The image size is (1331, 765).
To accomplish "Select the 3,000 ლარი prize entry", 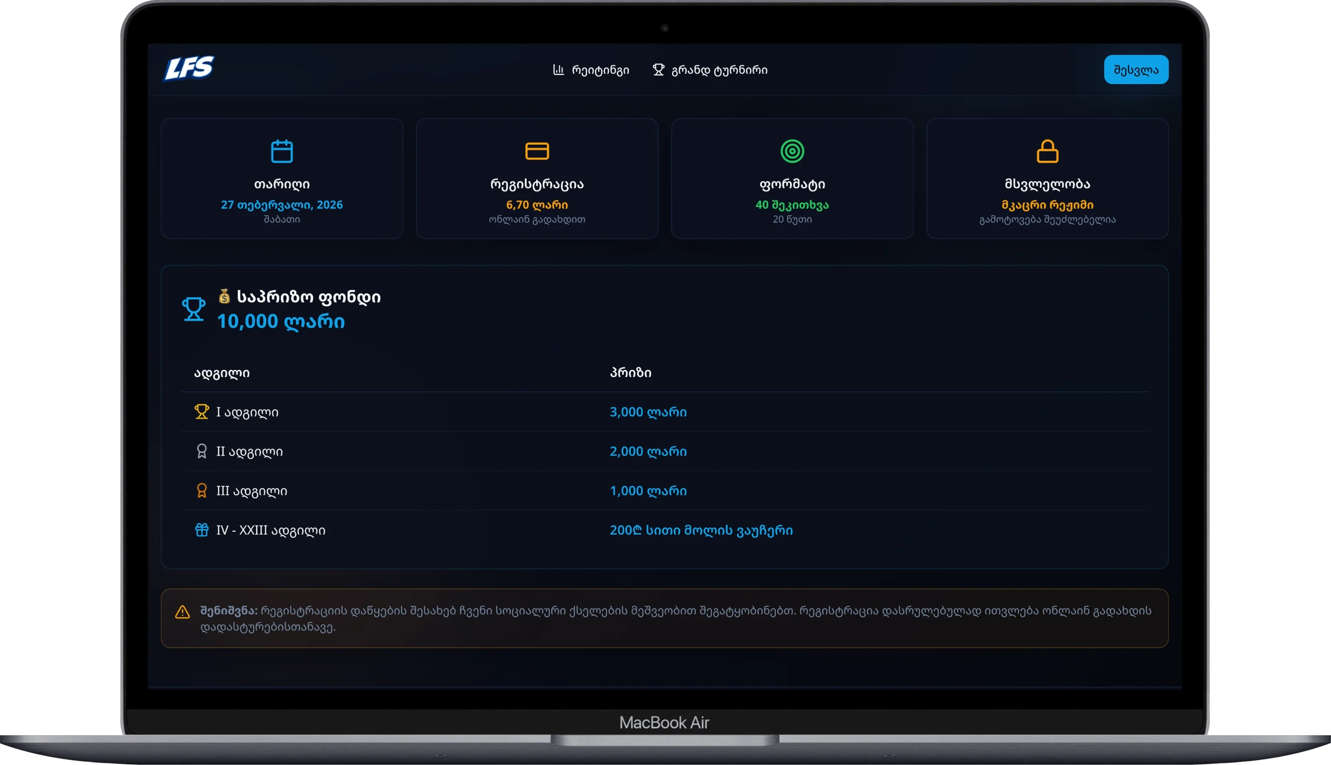I will [648, 412].
